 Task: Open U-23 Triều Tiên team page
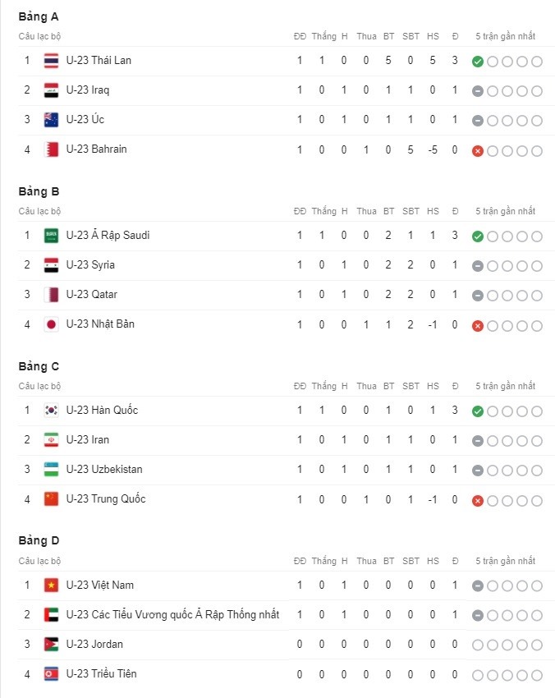(x=102, y=673)
